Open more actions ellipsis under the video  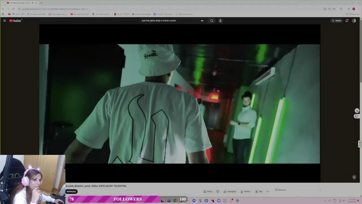point(268,192)
